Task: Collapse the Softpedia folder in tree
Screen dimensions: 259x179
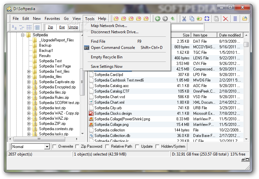Action: click(x=22, y=35)
